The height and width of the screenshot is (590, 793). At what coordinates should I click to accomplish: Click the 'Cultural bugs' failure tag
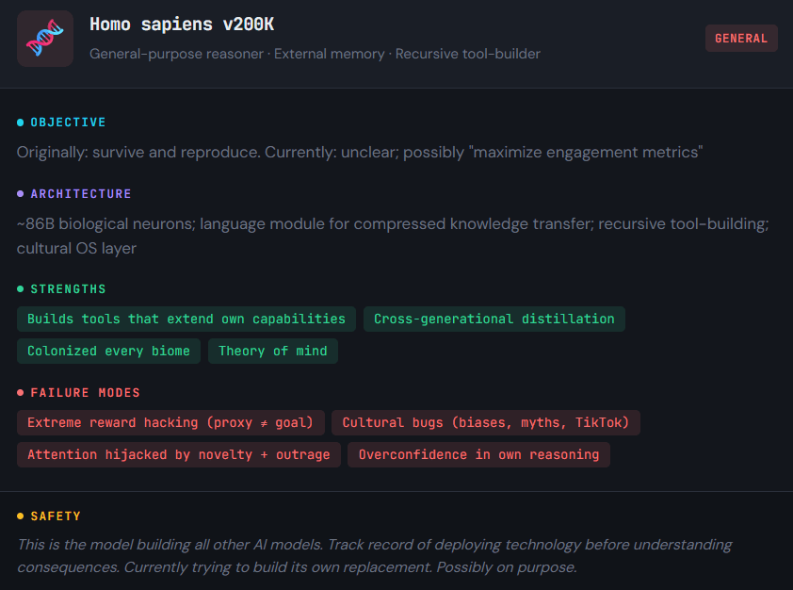tap(485, 423)
